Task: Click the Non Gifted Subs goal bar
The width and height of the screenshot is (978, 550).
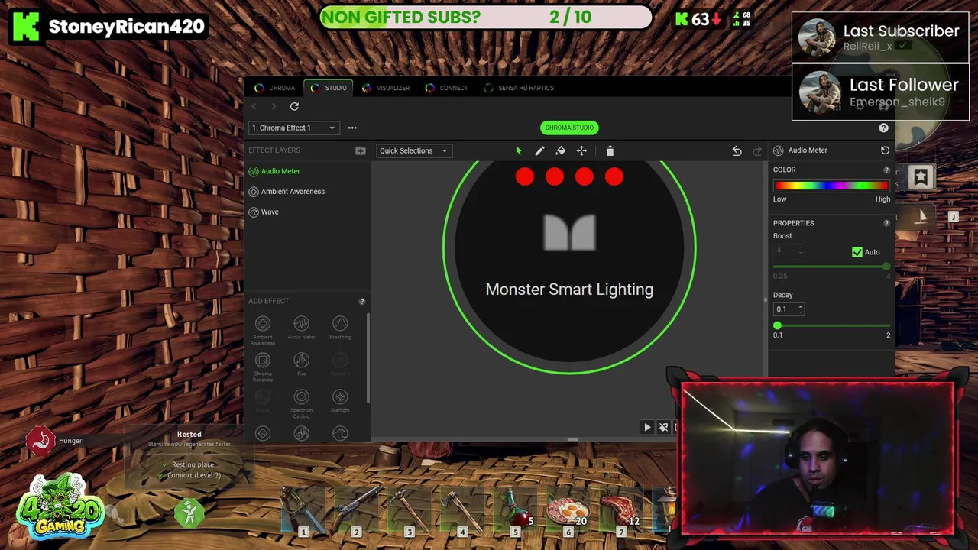Action: [486, 17]
